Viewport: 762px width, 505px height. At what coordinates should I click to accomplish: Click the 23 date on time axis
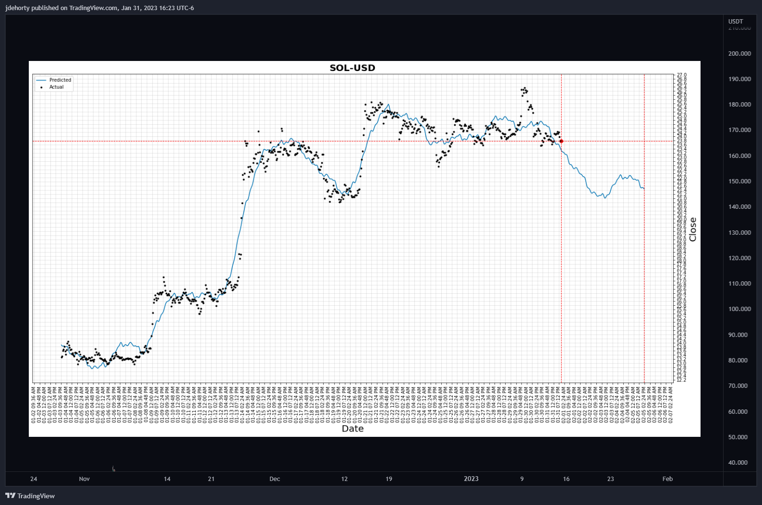(611, 479)
